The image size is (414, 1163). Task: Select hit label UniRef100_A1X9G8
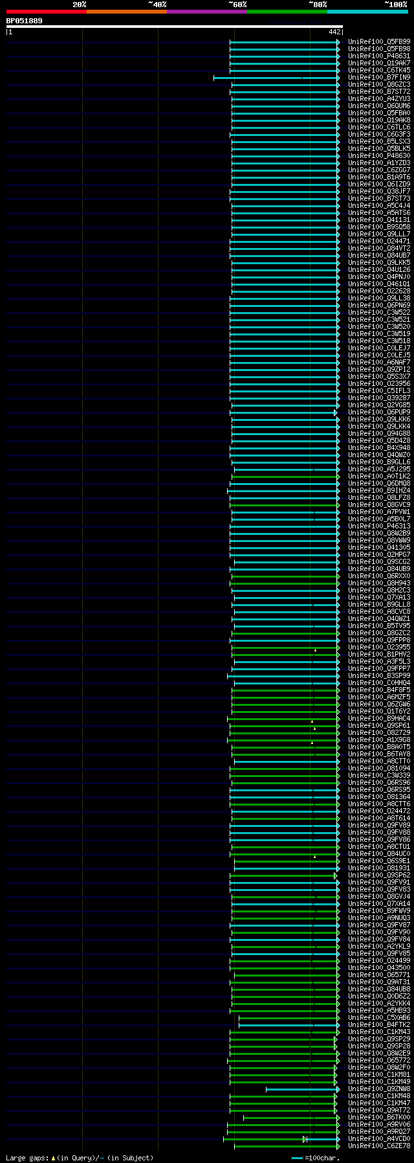(379, 740)
